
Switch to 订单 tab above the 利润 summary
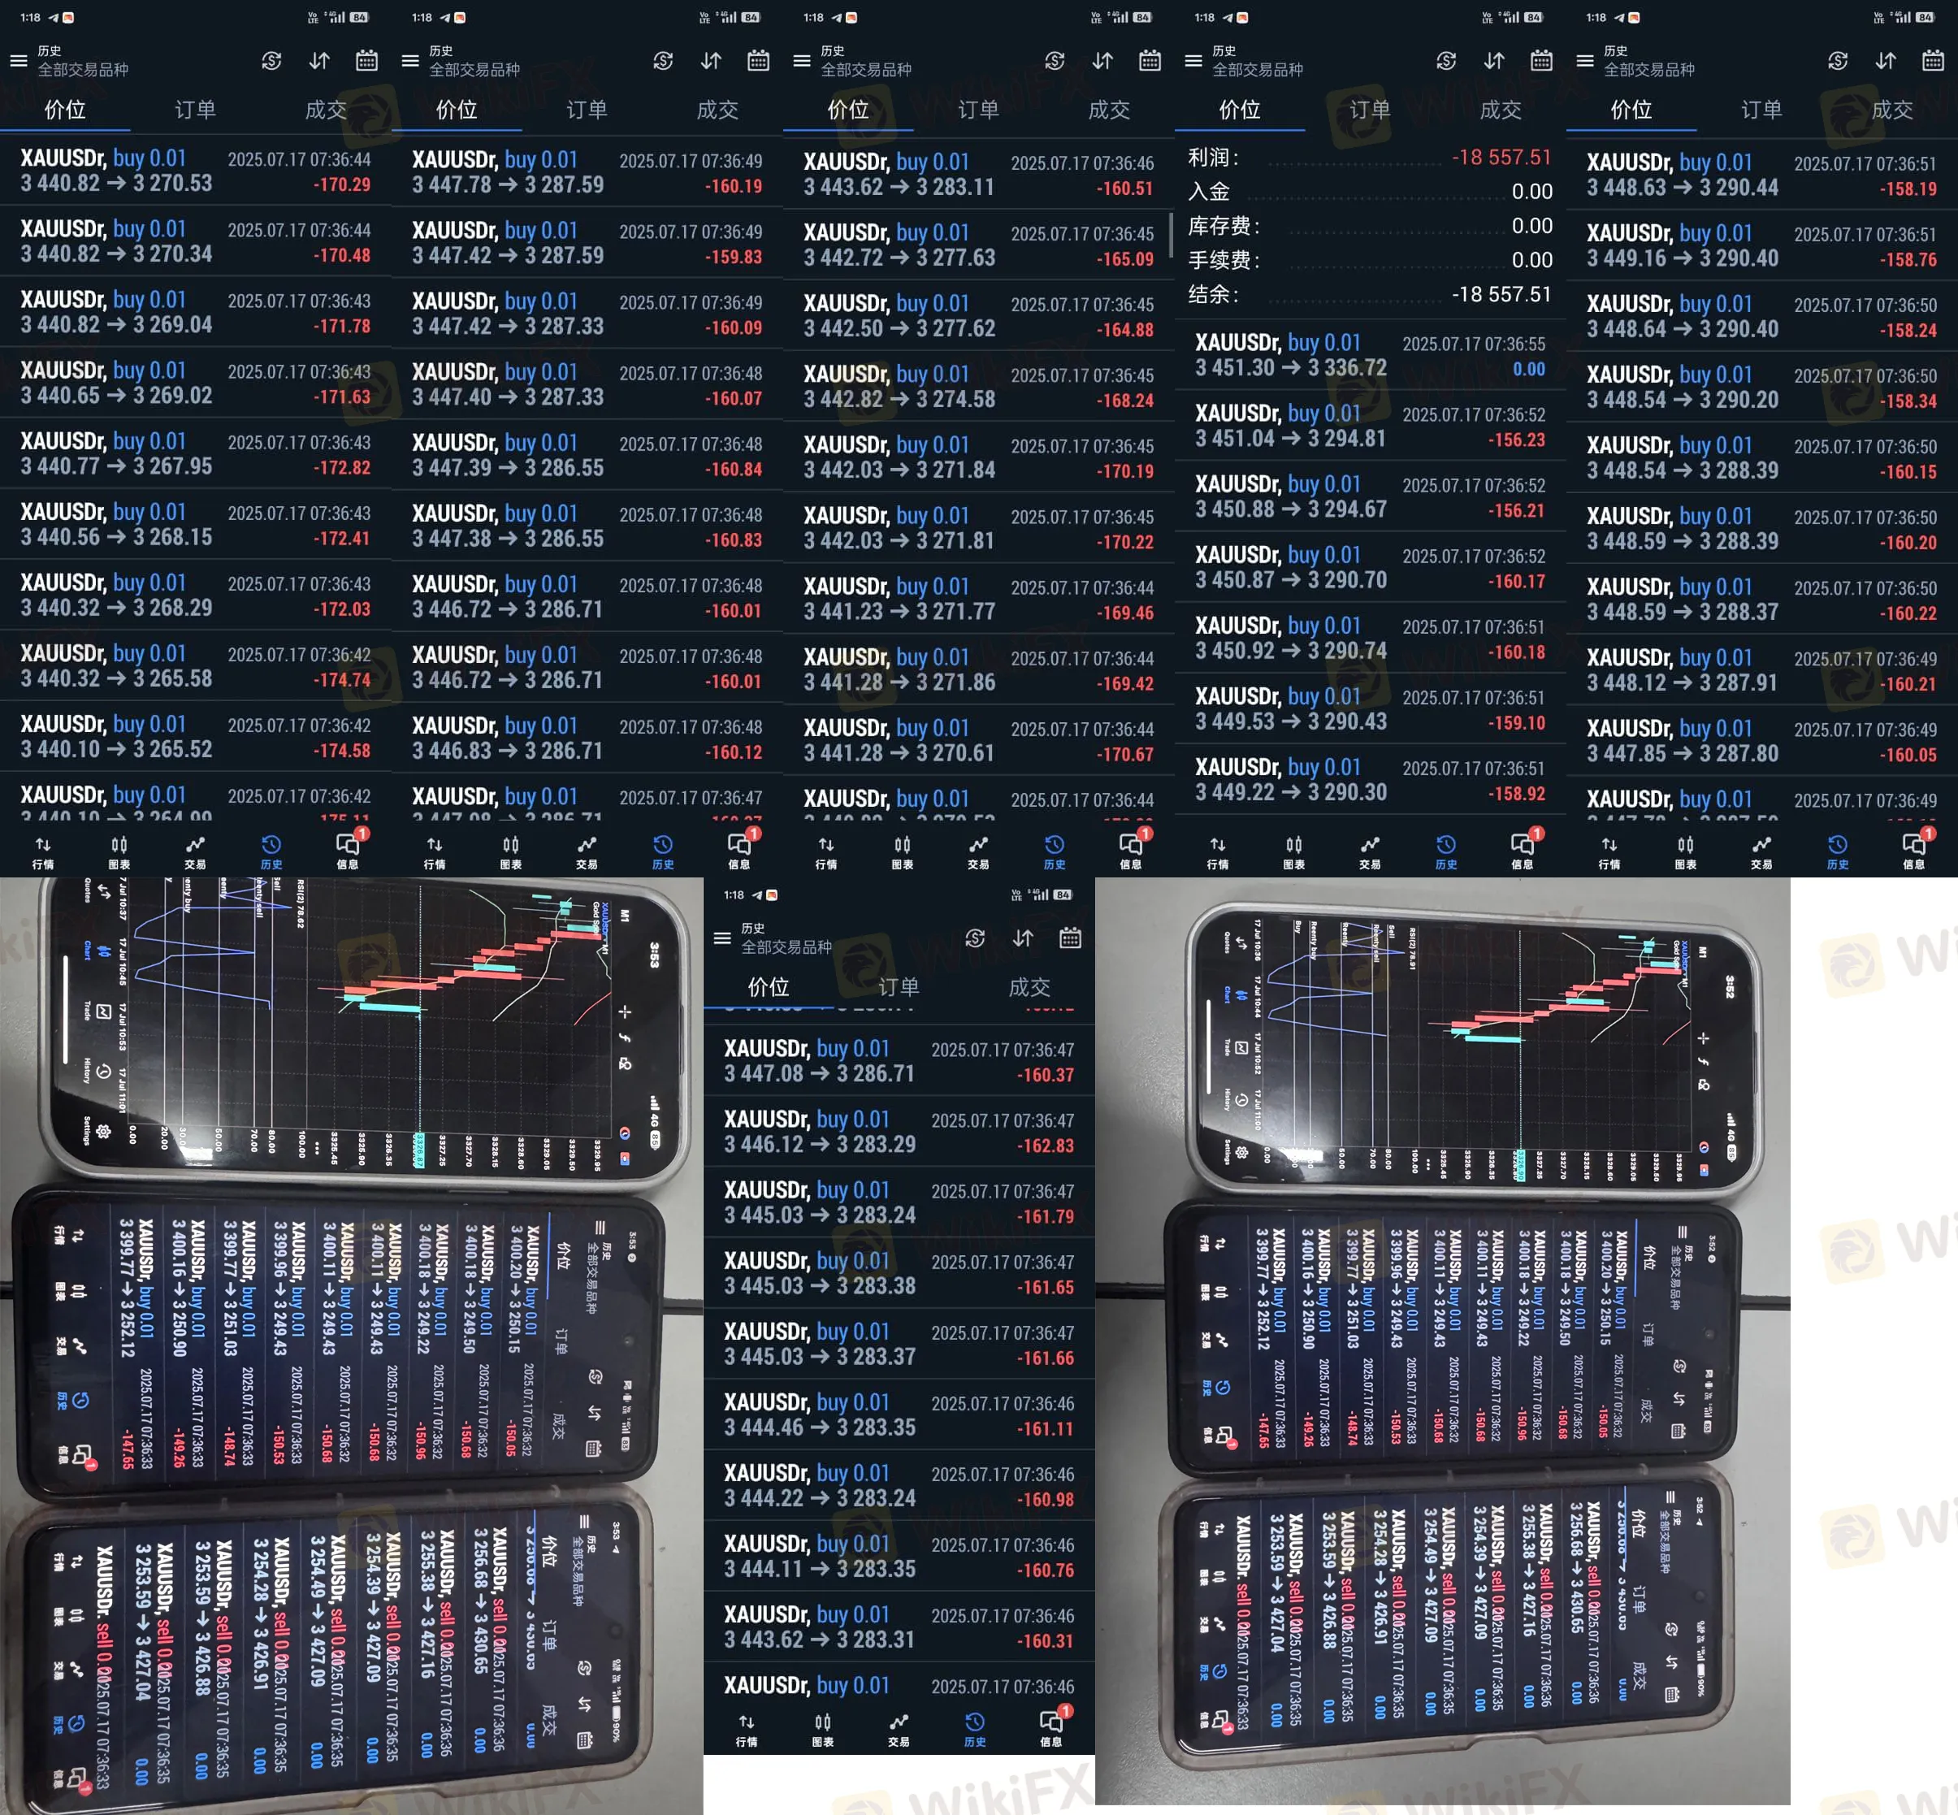(x=1369, y=109)
